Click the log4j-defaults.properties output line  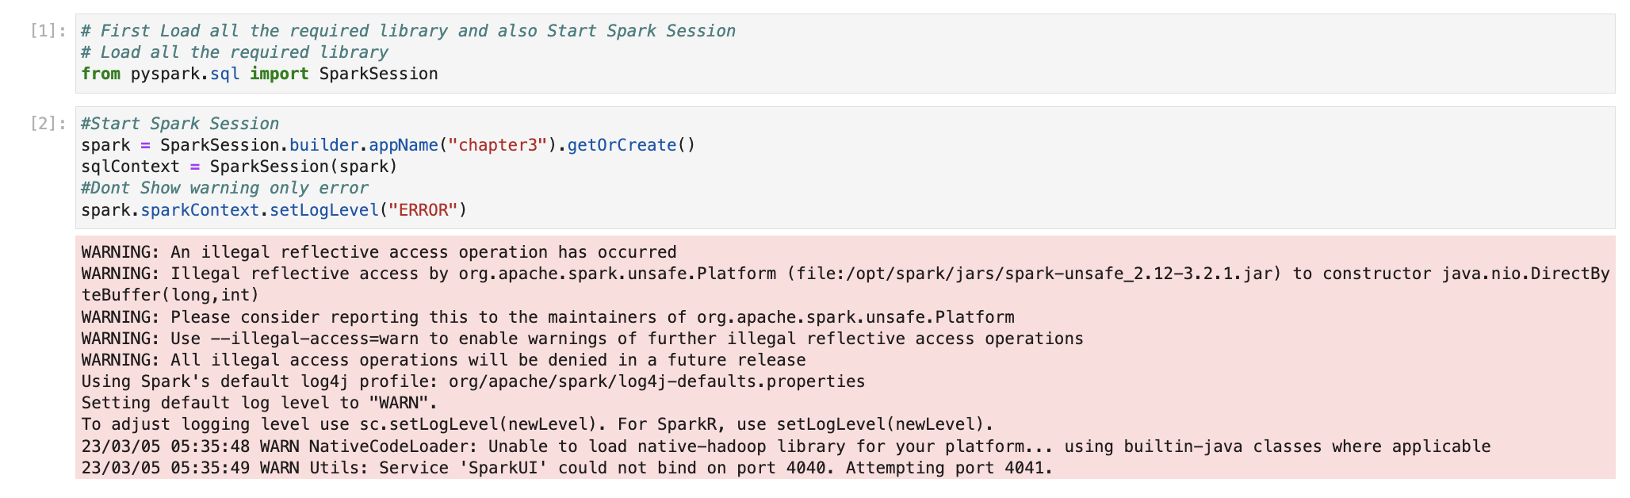click(x=473, y=381)
